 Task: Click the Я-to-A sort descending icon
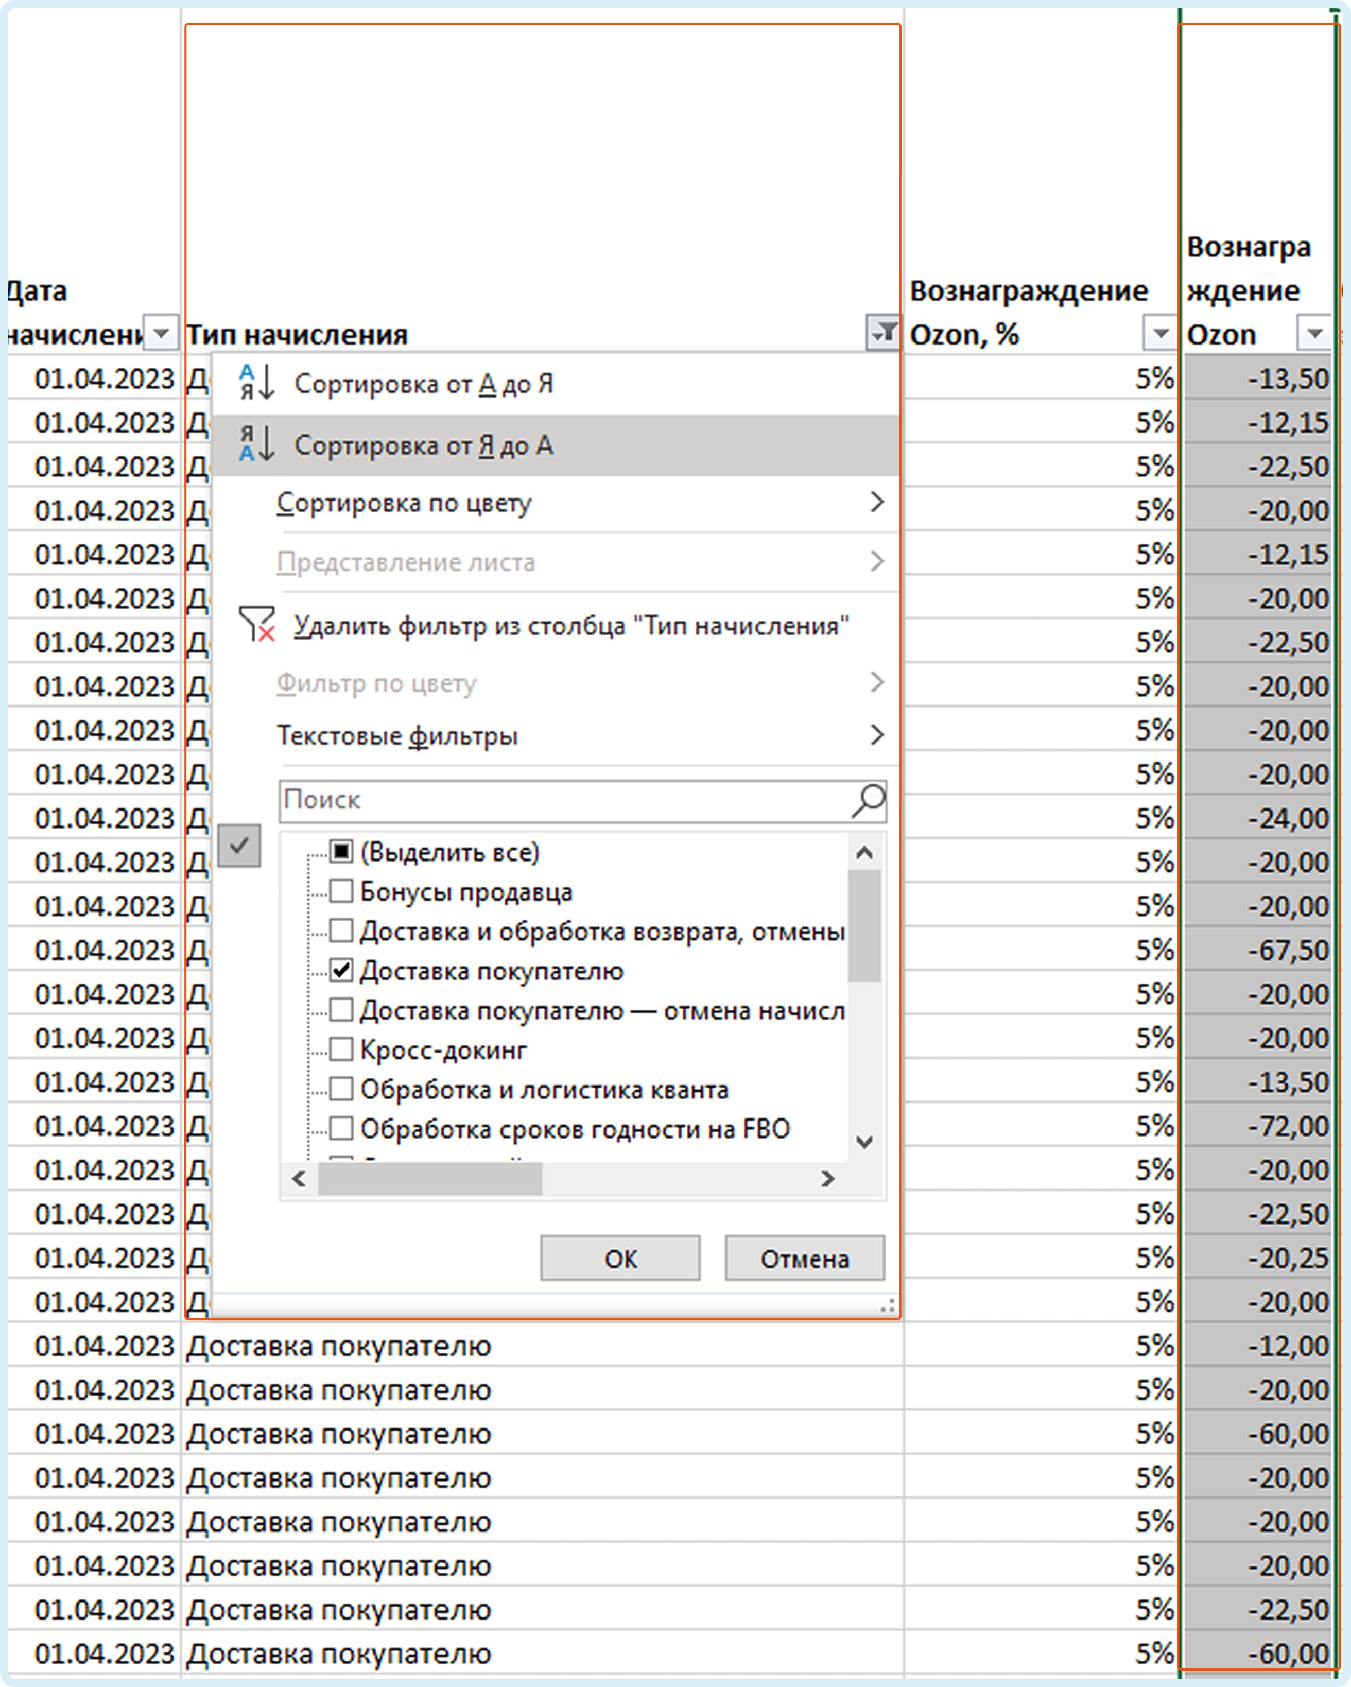256,444
